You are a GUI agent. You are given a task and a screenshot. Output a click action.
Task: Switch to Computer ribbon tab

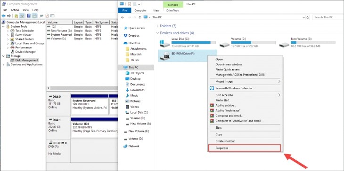pos(140,10)
